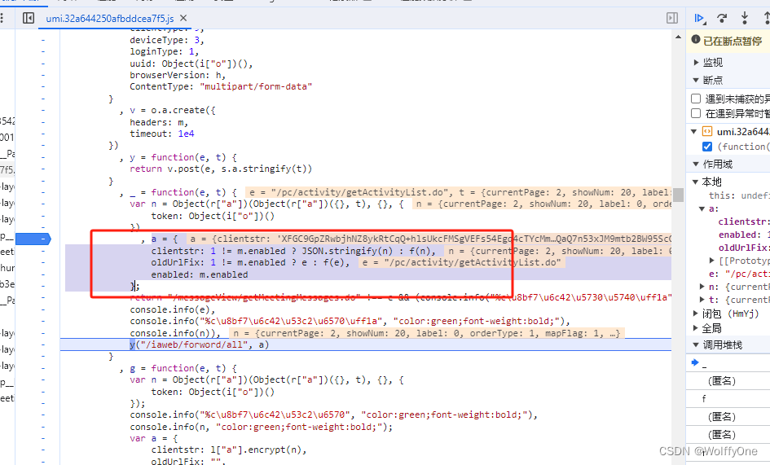Click the 'uuid: Object(i["o"])(),' line
The width and height of the screenshot is (770, 465).
click(x=191, y=64)
